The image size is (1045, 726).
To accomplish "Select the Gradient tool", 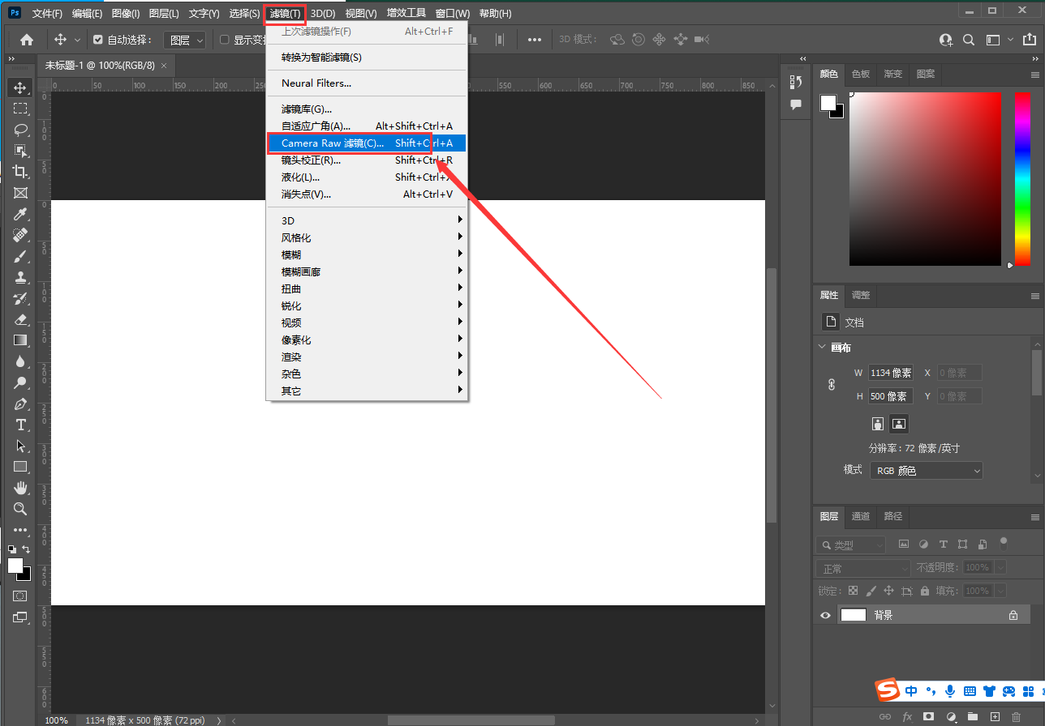I will (20, 340).
